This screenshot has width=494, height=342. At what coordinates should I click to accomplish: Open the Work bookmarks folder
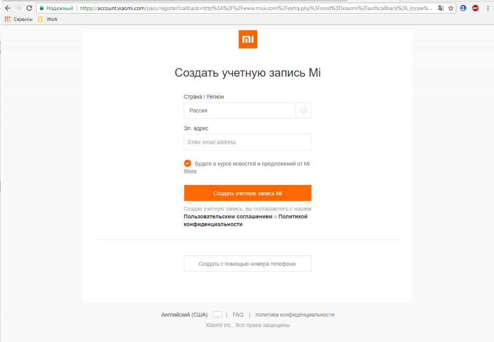pyautogui.click(x=48, y=19)
